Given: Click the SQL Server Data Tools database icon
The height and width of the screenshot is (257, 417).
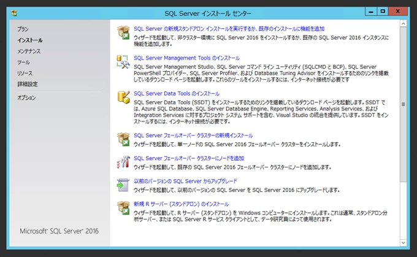Looking at the screenshot, I should [123, 97].
